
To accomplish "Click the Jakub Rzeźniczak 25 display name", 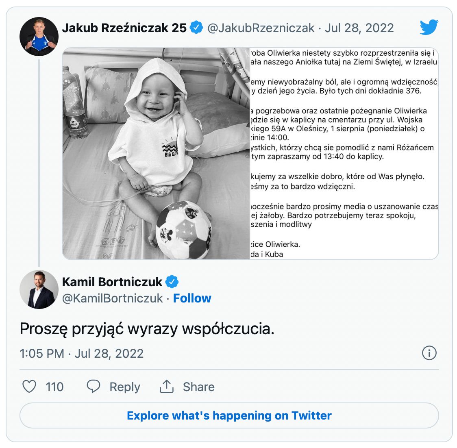I will point(124,28).
